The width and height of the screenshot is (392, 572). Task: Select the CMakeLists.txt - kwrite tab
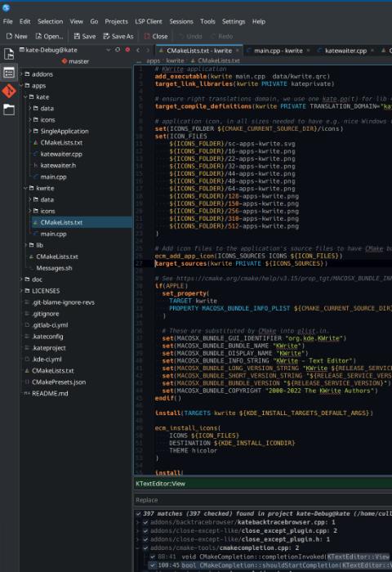(199, 51)
